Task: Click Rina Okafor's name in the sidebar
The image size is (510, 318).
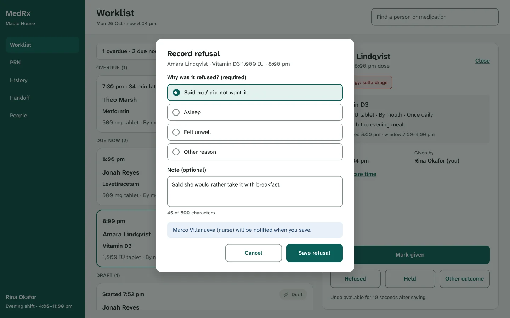Action: pos(21,297)
